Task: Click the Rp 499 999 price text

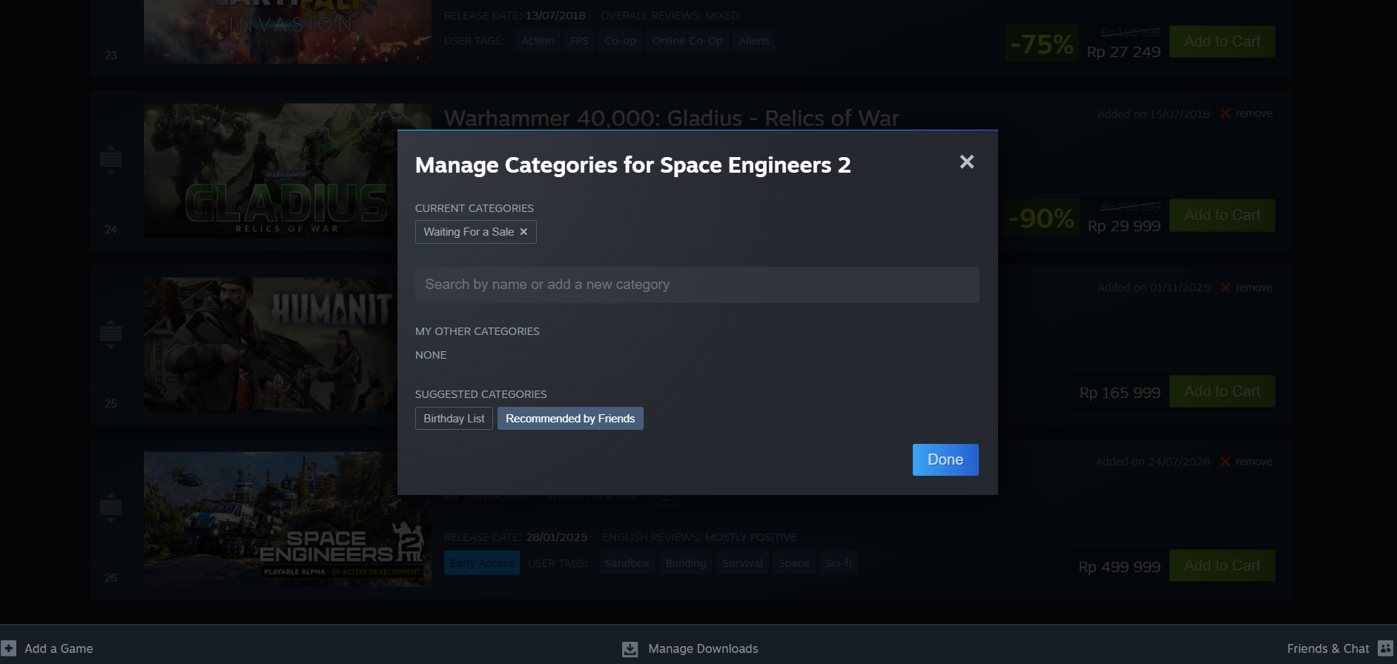Action: [x=1120, y=567]
